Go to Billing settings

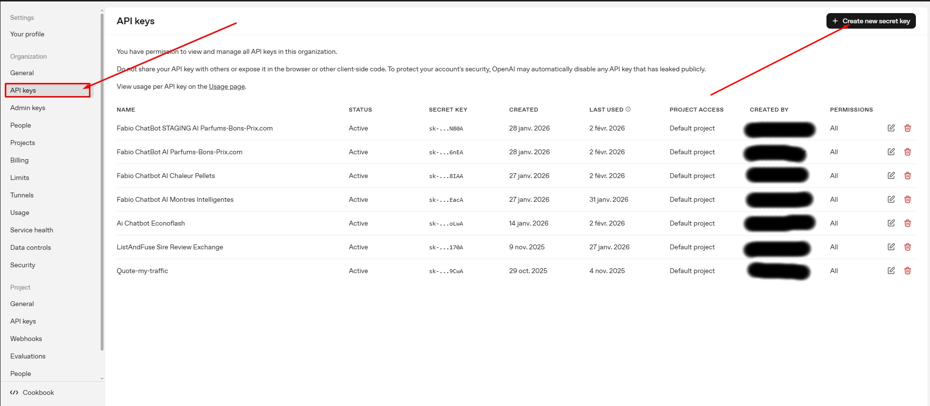tap(19, 160)
